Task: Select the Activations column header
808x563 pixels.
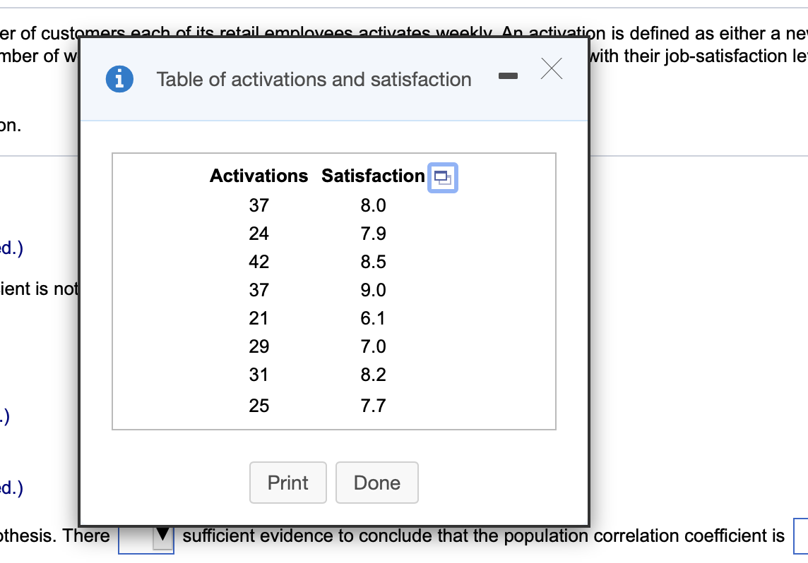Action: coord(259,176)
